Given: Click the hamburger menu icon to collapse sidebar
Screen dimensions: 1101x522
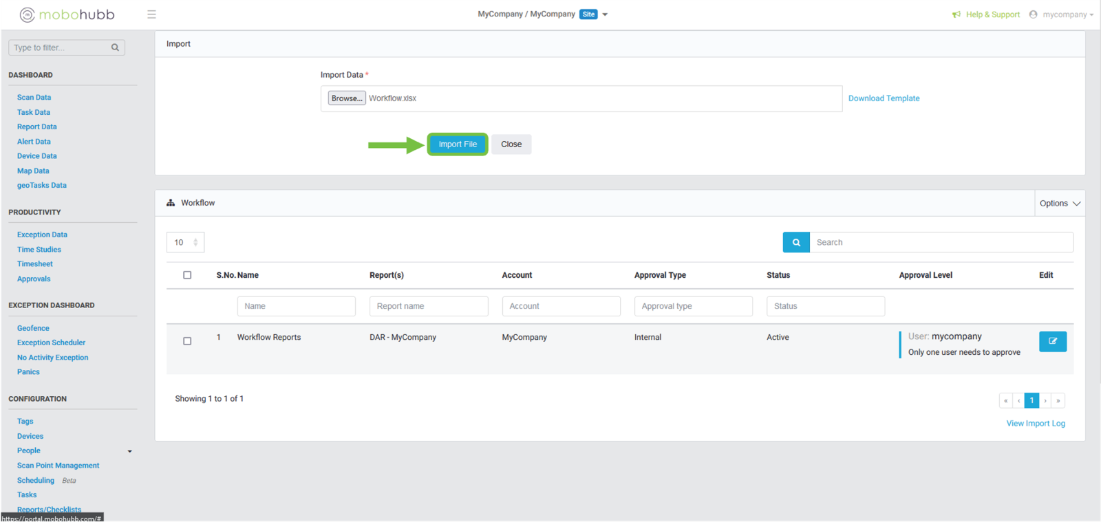Looking at the screenshot, I should pyautogui.click(x=151, y=14).
